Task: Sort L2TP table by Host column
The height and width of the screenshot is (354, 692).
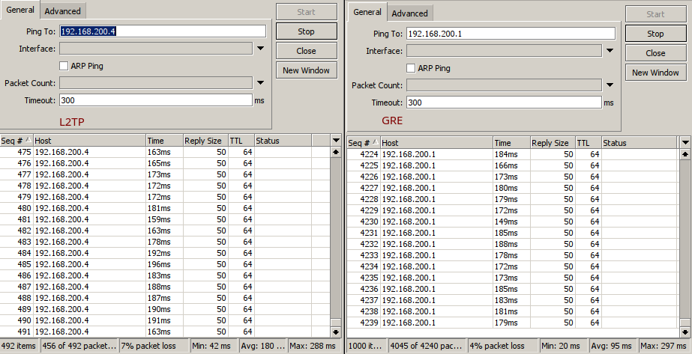Action: point(90,141)
